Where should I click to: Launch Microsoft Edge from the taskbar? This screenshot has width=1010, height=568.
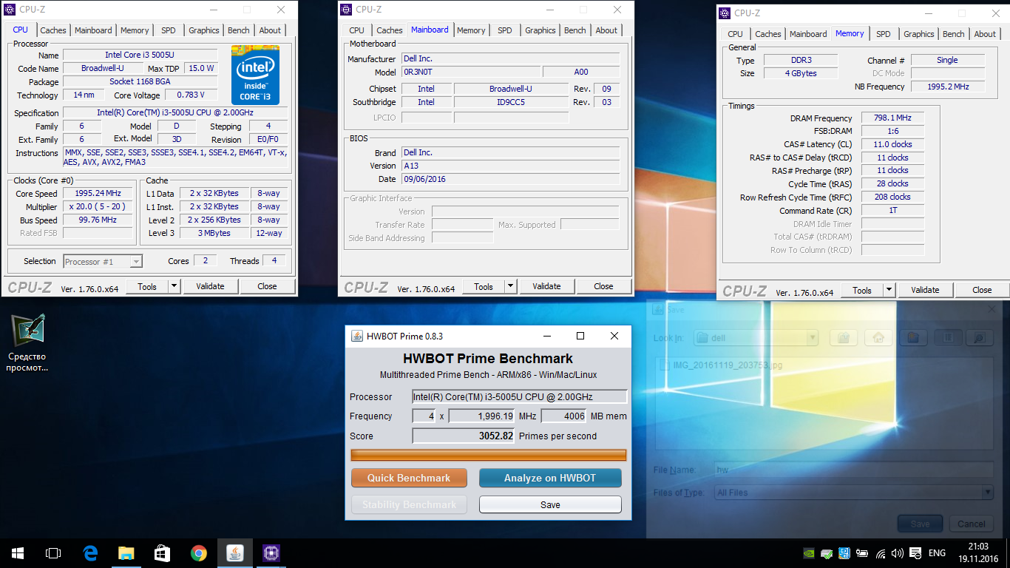pyautogui.click(x=90, y=552)
